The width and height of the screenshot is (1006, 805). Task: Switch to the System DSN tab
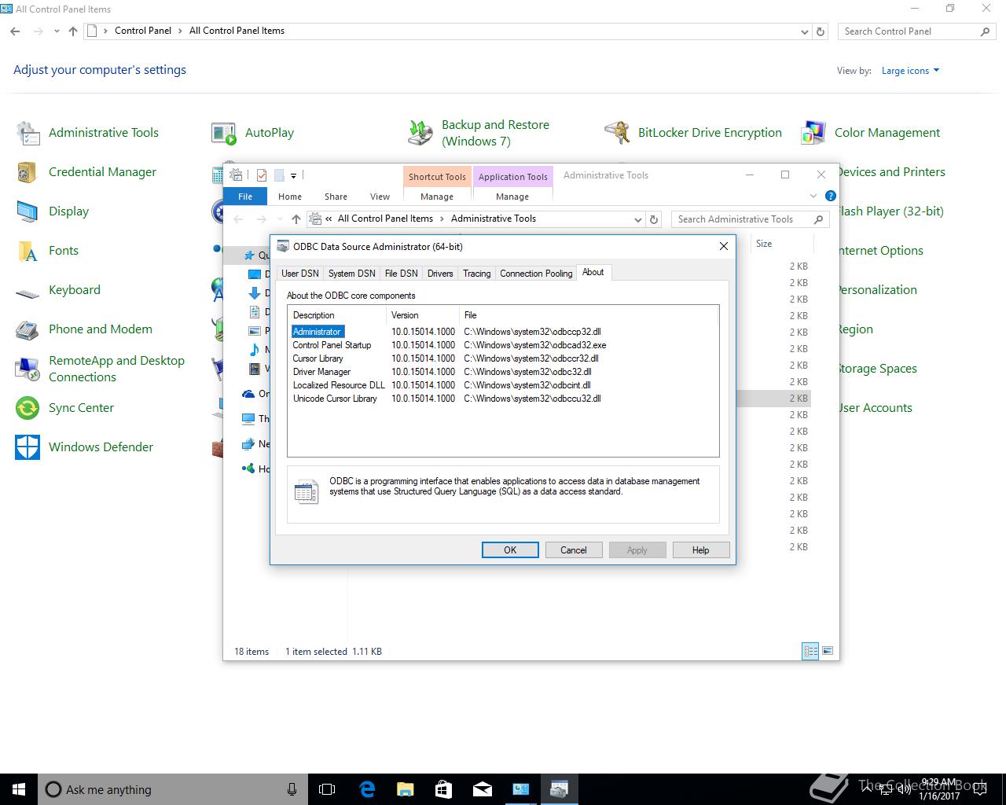[x=351, y=274]
